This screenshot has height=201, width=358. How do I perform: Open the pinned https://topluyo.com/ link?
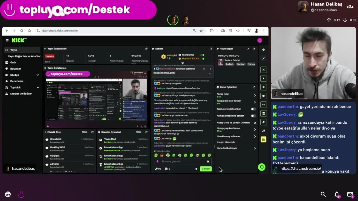point(164,73)
